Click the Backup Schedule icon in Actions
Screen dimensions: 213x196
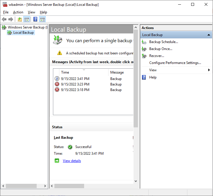tap(144, 42)
